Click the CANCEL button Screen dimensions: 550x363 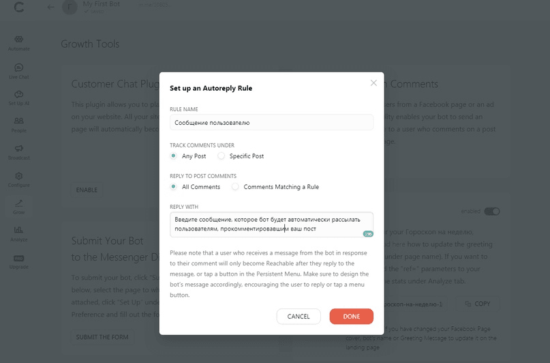[299, 317]
